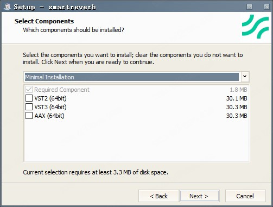Cancel the smartreverb setup

point(245,196)
